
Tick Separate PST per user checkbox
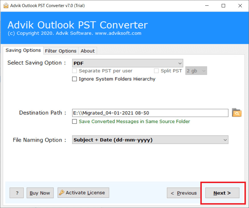coord(75,71)
